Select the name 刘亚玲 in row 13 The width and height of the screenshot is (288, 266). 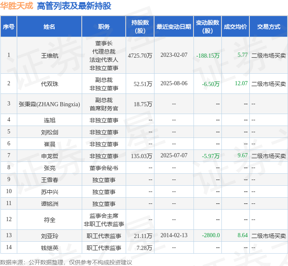[x=50, y=236]
